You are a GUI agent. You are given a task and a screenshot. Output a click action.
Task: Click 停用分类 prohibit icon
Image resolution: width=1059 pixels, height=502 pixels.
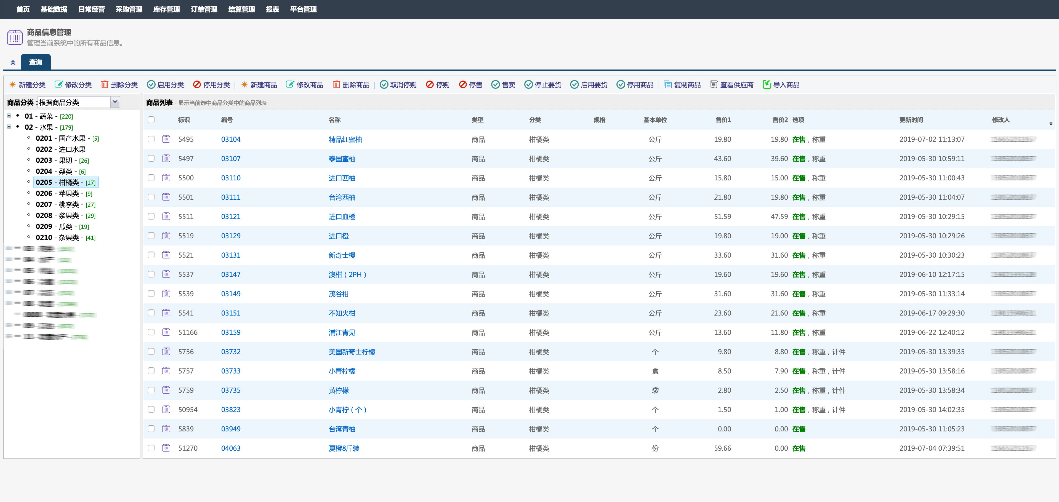(x=197, y=85)
